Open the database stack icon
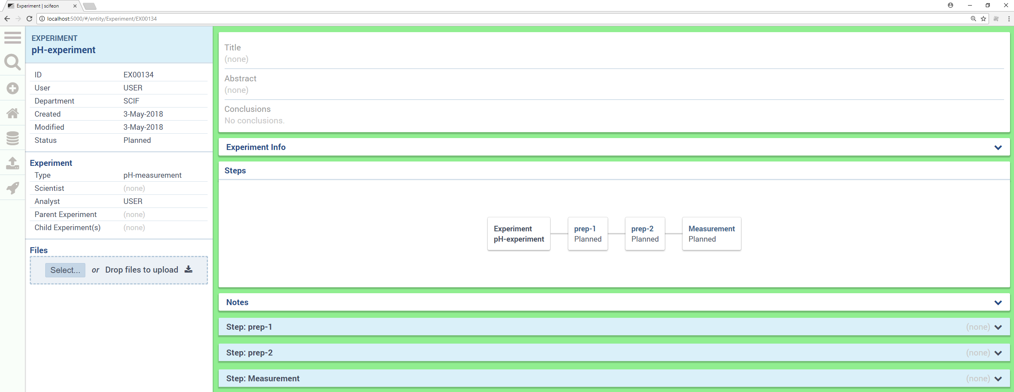This screenshot has width=1014, height=392. (13, 138)
